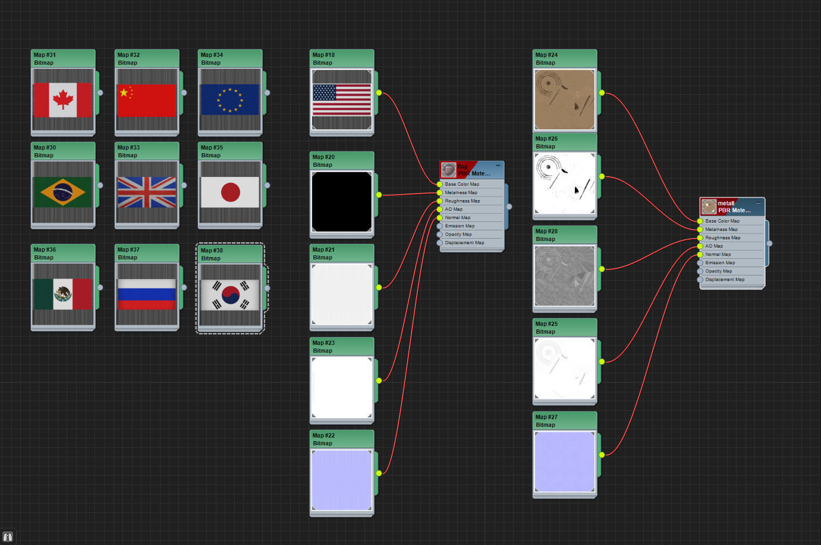Select the Brazil flag bitmap thumbnail
Image resolution: width=821 pixels, height=545 pixels.
63,192
